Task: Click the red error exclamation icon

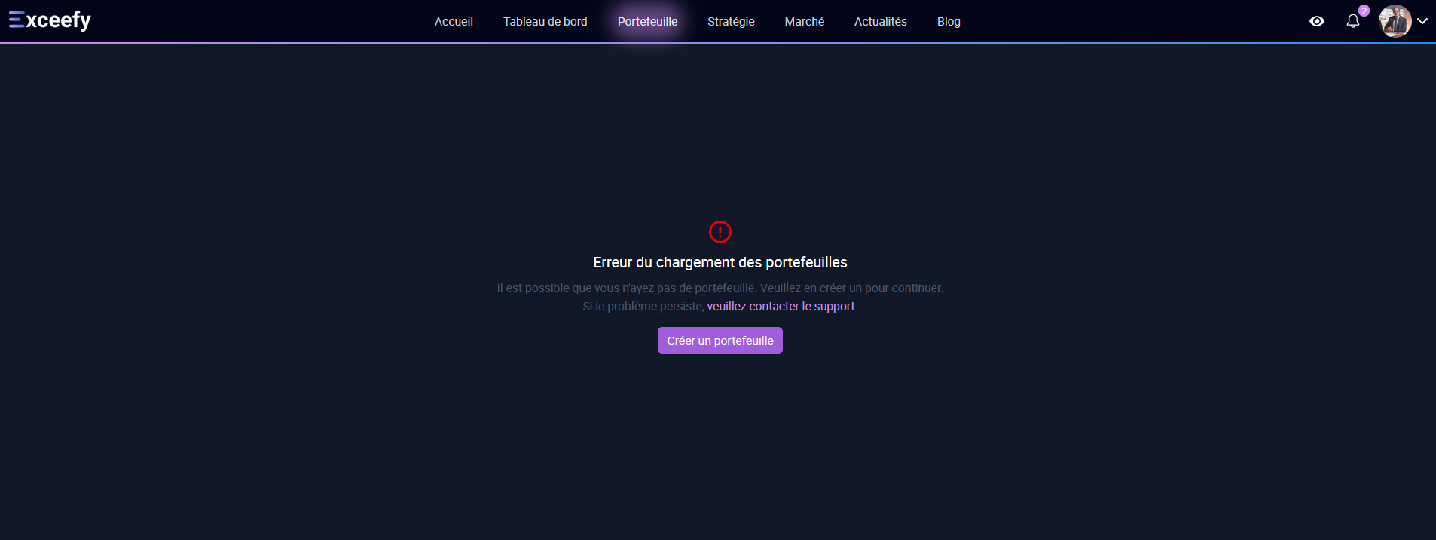Action: tap(720, 232)
